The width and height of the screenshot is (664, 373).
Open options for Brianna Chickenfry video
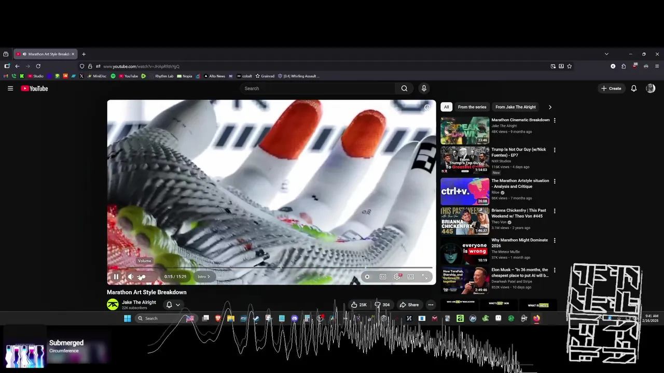[x=555, y=211]
